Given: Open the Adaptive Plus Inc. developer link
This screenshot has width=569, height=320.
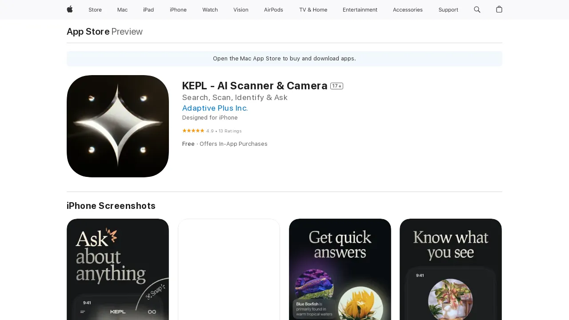Looking at the screenshot, I should 215,108.
